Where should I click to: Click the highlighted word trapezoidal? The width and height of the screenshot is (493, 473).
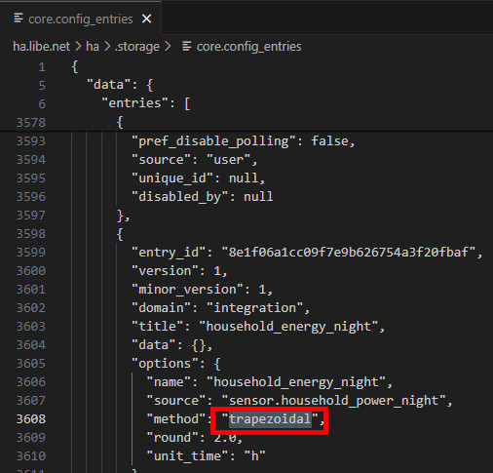[x=270, y=419]
